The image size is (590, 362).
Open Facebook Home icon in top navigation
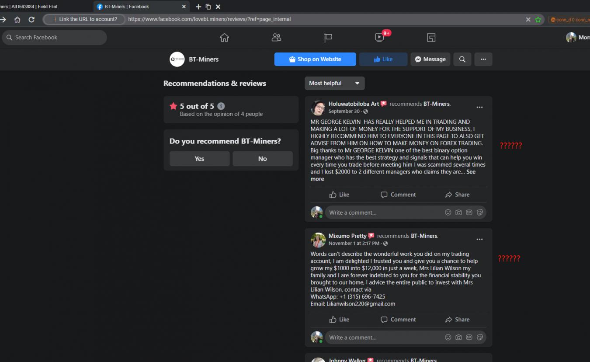point(224,38)
